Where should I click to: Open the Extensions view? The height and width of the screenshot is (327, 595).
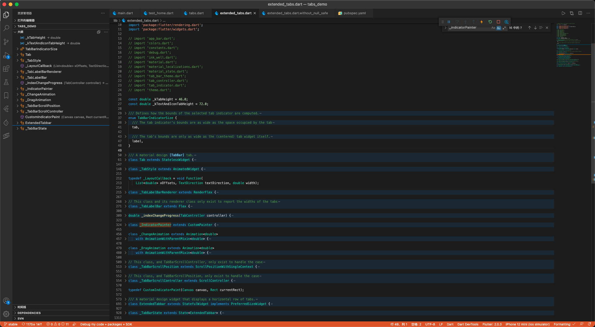[x=6, y=69]
